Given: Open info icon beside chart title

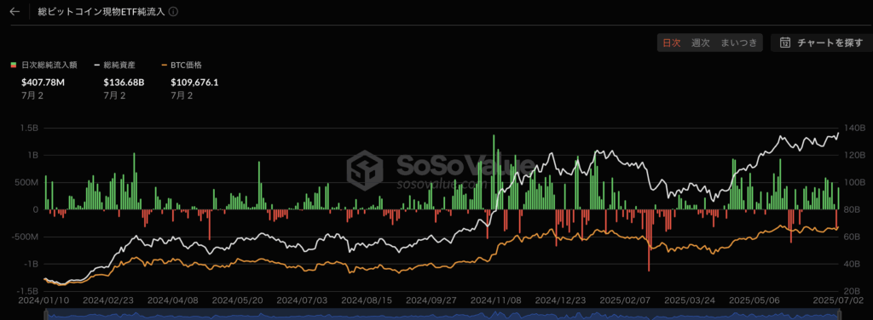Looking at the screenshot, I should point(173,12).
